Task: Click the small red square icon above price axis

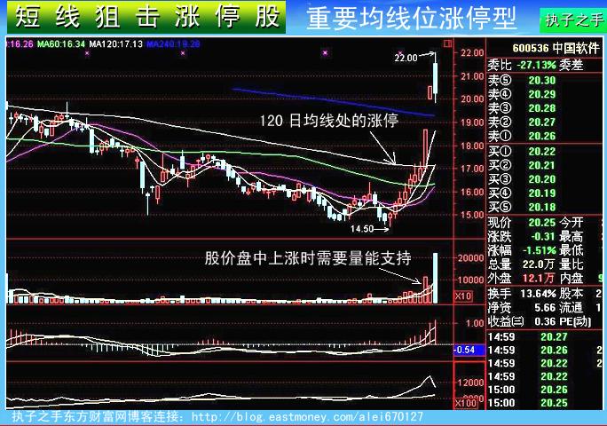Action: coord(447,43)
